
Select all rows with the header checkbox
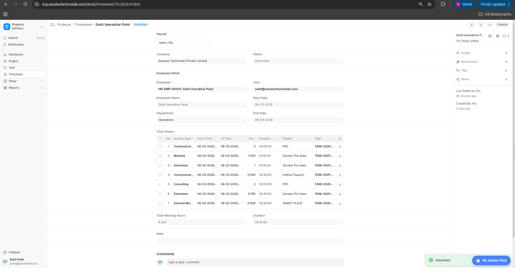[160, 139]
